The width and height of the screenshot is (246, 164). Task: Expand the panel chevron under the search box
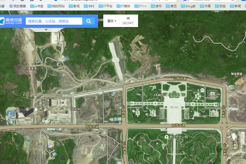click(x=46, y=29)
